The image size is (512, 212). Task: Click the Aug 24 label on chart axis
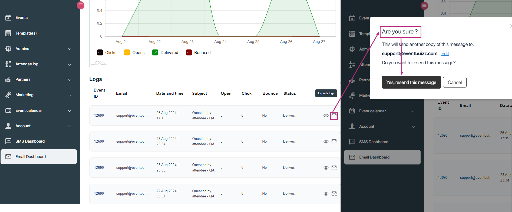(220, 42)
